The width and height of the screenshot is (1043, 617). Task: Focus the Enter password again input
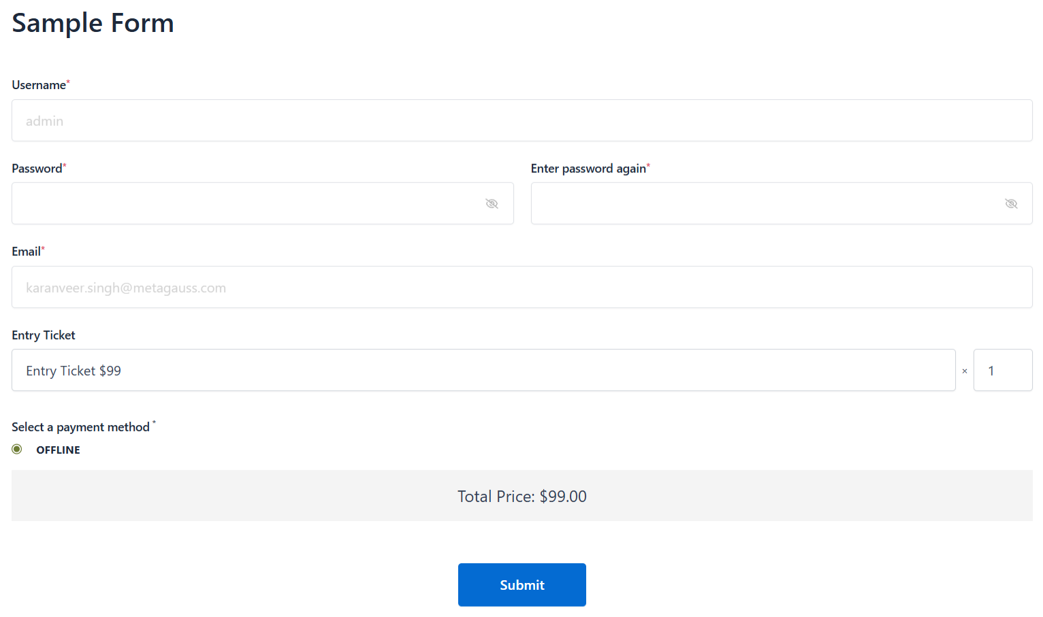(x=763, y=204)
